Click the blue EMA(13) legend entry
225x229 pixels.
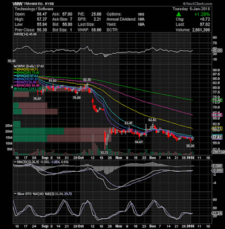(x=26, y=79)
